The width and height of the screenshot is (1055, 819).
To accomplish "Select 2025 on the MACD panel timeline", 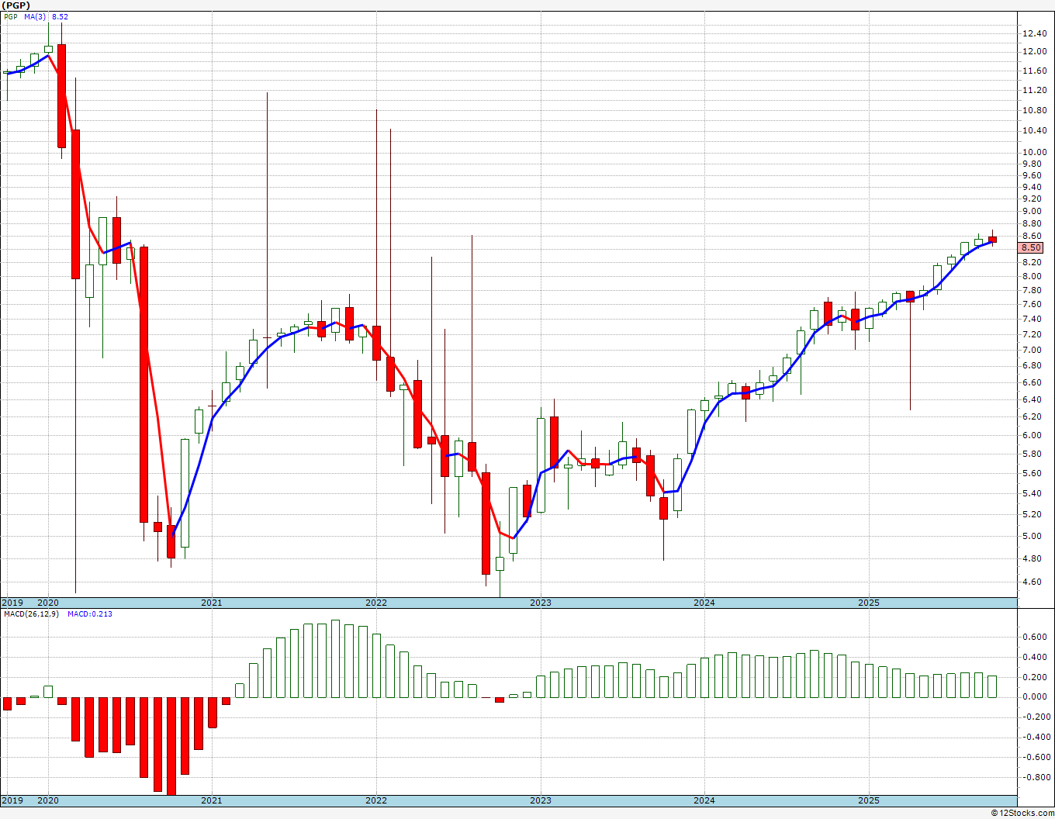I will point(869,800).
